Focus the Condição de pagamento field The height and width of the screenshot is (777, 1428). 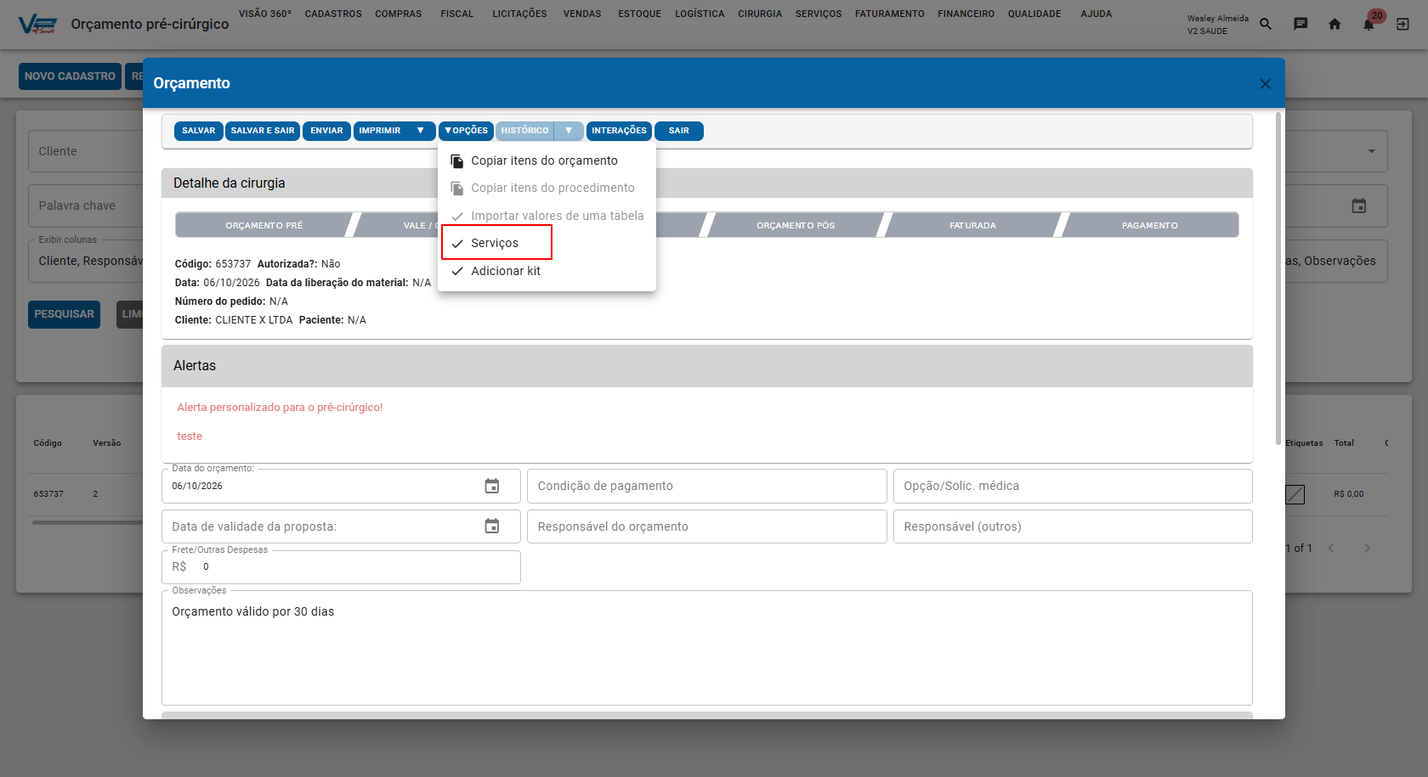point(707,486)
